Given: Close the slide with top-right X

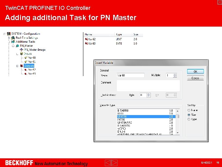Looking at the screenshot, I should [x=220, y=2].
